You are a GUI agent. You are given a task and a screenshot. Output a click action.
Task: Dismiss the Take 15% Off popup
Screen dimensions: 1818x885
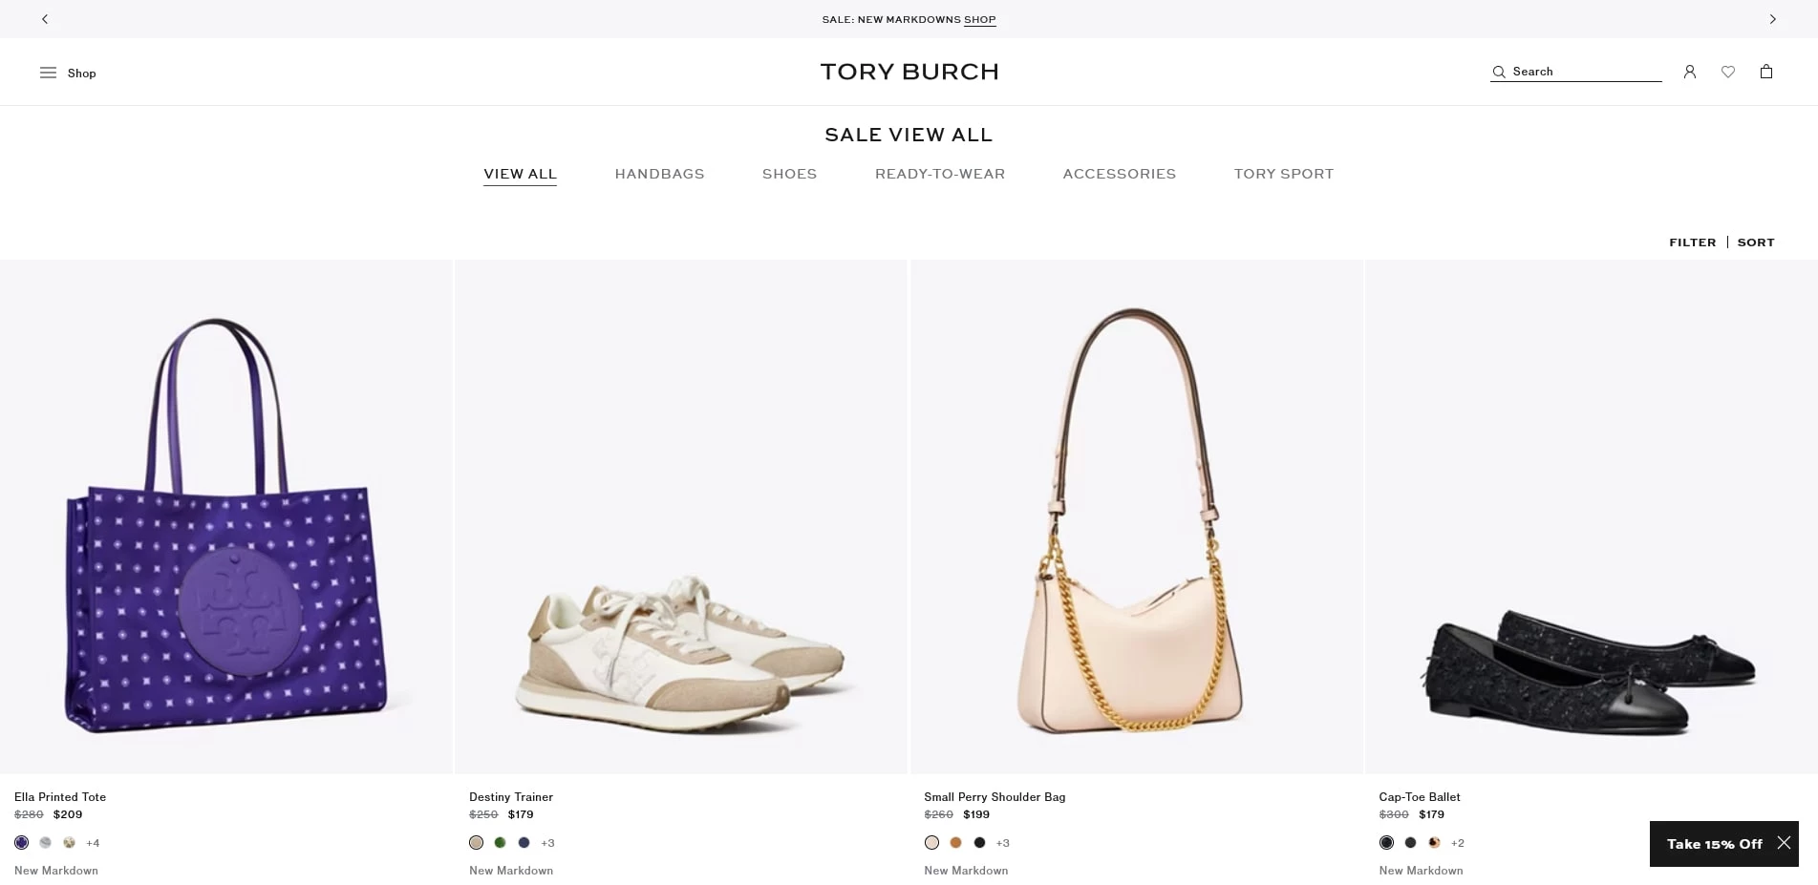click(1784, 842)
